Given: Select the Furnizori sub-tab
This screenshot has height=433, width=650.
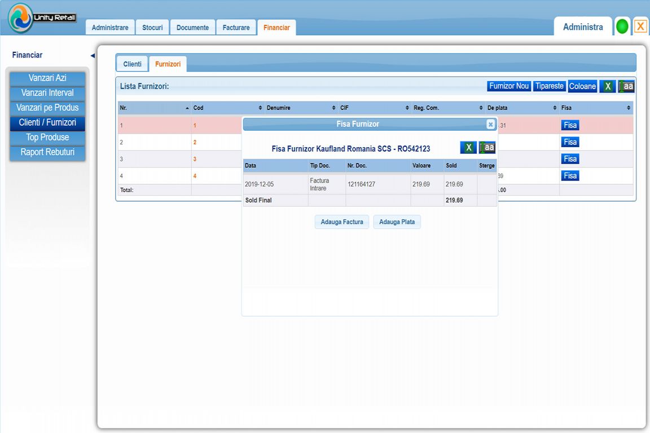Looking at the screenshot, I should (168, 64).
